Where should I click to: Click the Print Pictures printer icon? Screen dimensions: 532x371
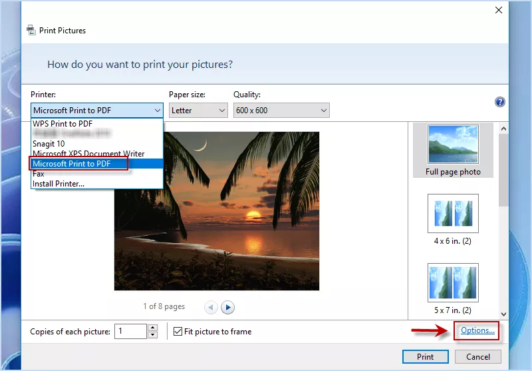31,31
